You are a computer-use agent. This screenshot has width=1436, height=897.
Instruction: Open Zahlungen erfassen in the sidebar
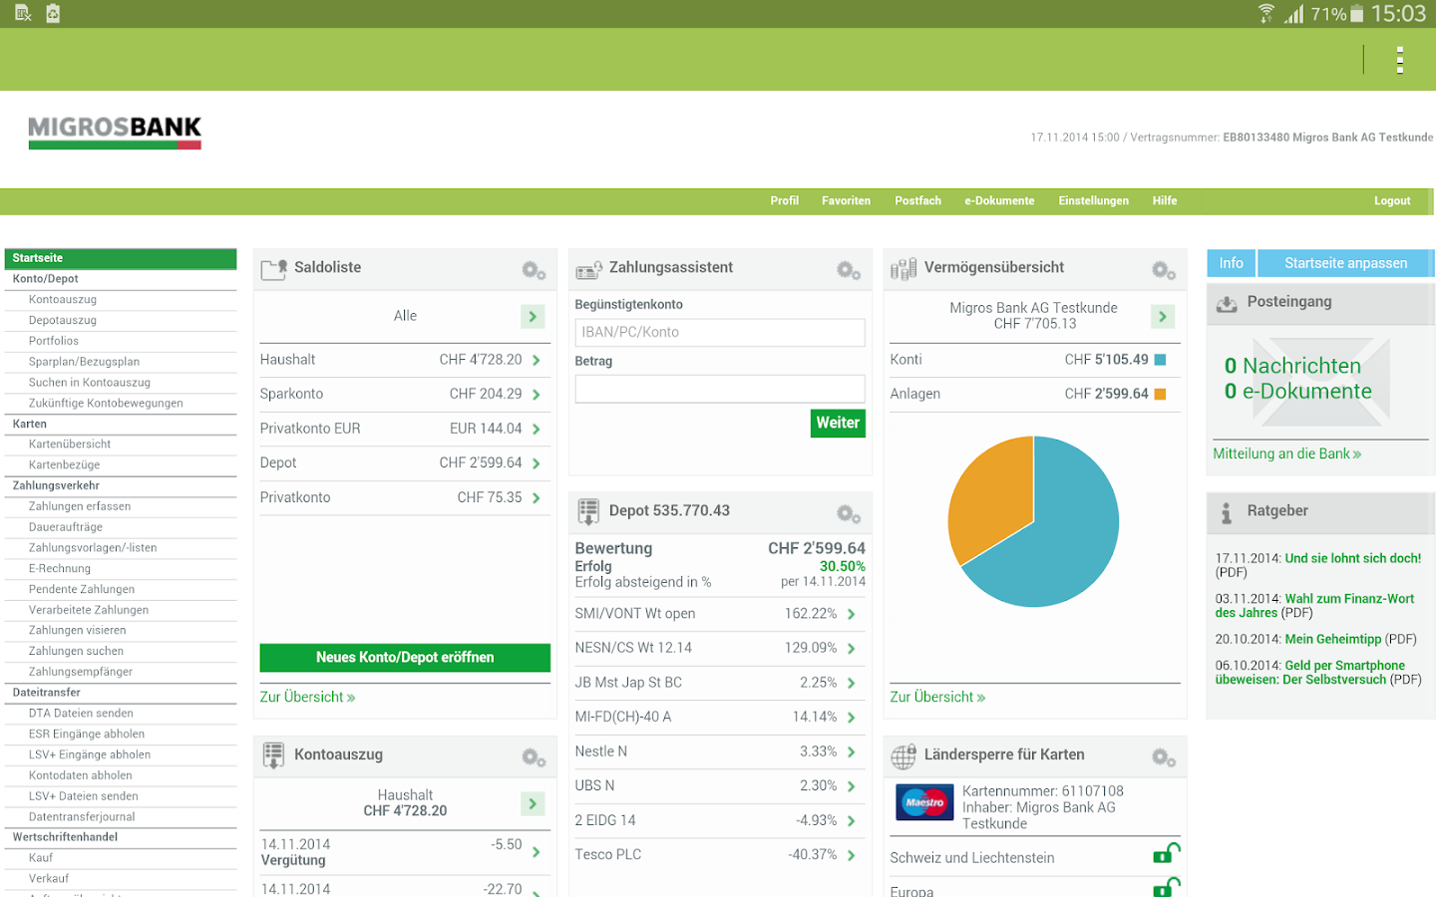click(x=80, y=506)
